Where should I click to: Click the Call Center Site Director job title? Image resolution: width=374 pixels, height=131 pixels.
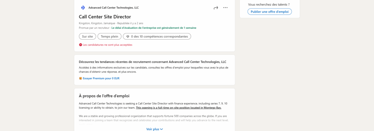click(x=105, y=17)
